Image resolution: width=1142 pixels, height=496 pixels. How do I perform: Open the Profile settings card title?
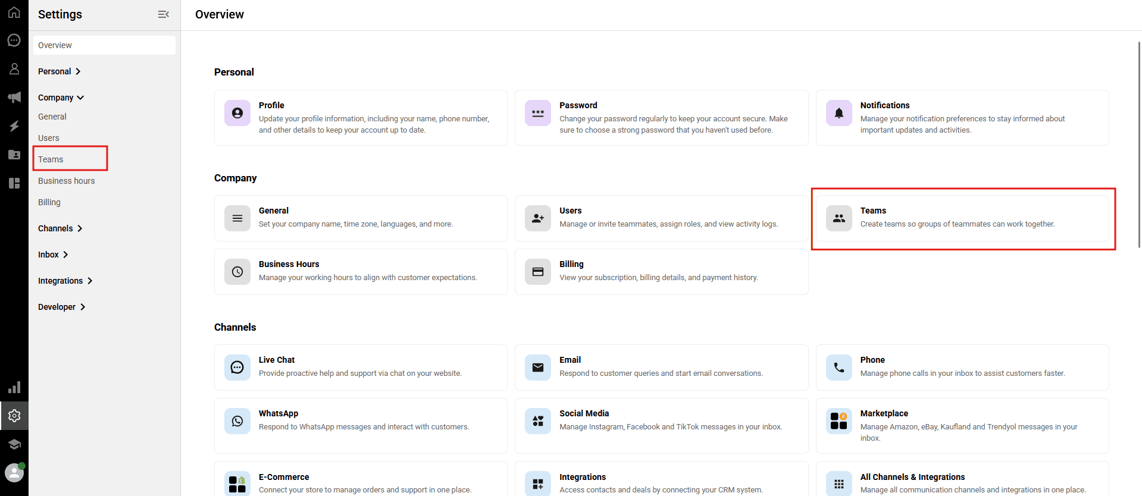click(271, 105)
